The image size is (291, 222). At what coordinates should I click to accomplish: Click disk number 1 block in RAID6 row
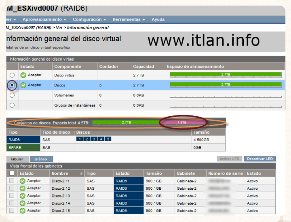coord(80,139)
